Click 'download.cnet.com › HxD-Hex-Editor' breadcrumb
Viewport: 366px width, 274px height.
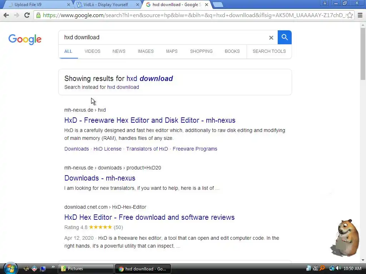click(x=105, y=207)
